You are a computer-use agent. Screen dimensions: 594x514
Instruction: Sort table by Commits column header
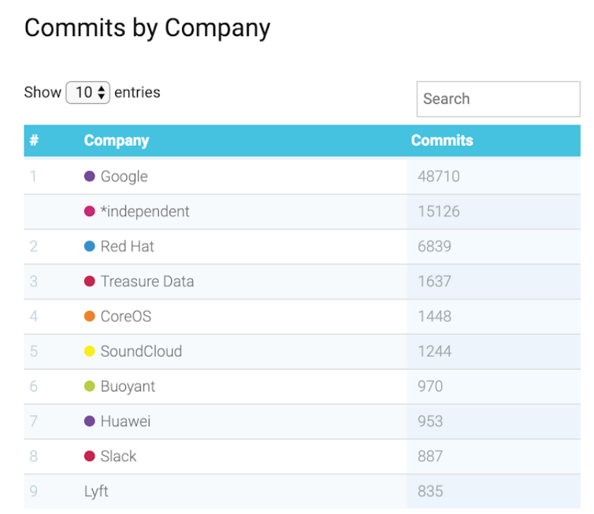442,141
